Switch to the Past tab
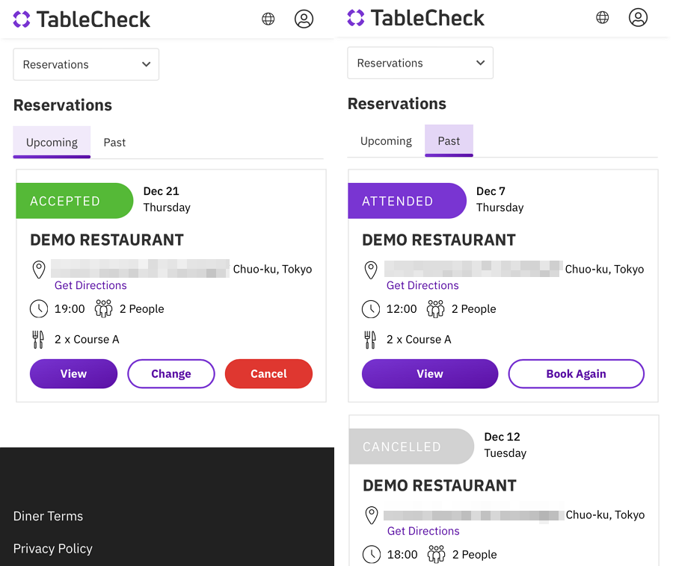Screen dimensions: 676x566 tap(114, 142)
